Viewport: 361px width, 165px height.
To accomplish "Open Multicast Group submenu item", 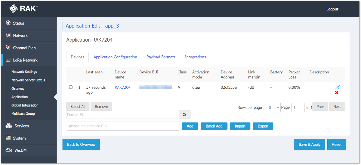I will pos(23,114).
